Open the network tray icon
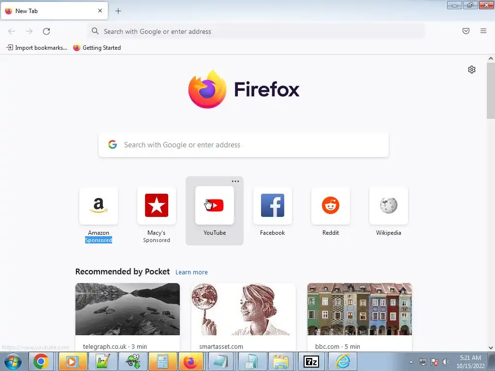Screen dimensions: 495x371 pos(422,362)
